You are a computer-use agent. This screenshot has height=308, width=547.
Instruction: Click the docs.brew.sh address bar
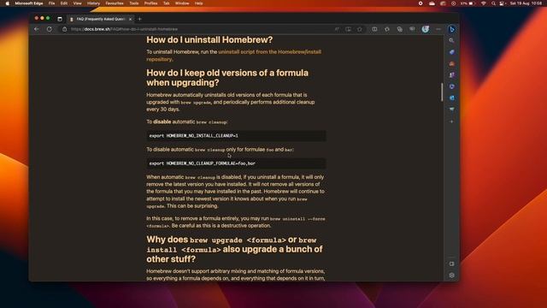pos(199,29)
